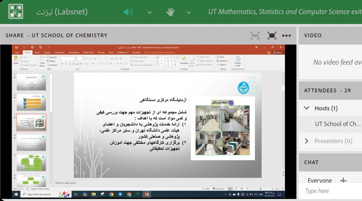The image size is (362, 201).
Task: Select UT School of Ch... host attendee
Action: (x=338, y=124)
